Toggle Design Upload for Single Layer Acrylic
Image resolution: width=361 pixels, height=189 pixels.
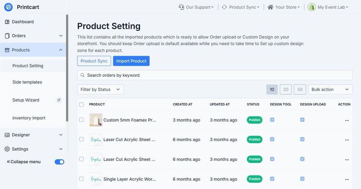302,179
